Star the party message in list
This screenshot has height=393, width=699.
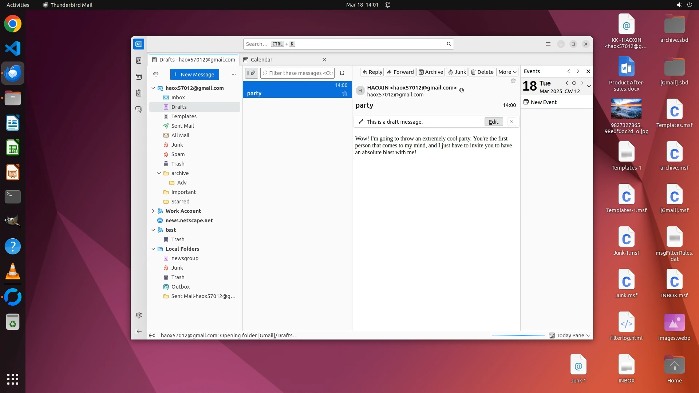[345, 94]
